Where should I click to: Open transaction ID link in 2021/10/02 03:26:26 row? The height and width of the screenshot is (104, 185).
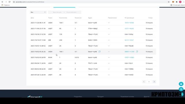129,52
